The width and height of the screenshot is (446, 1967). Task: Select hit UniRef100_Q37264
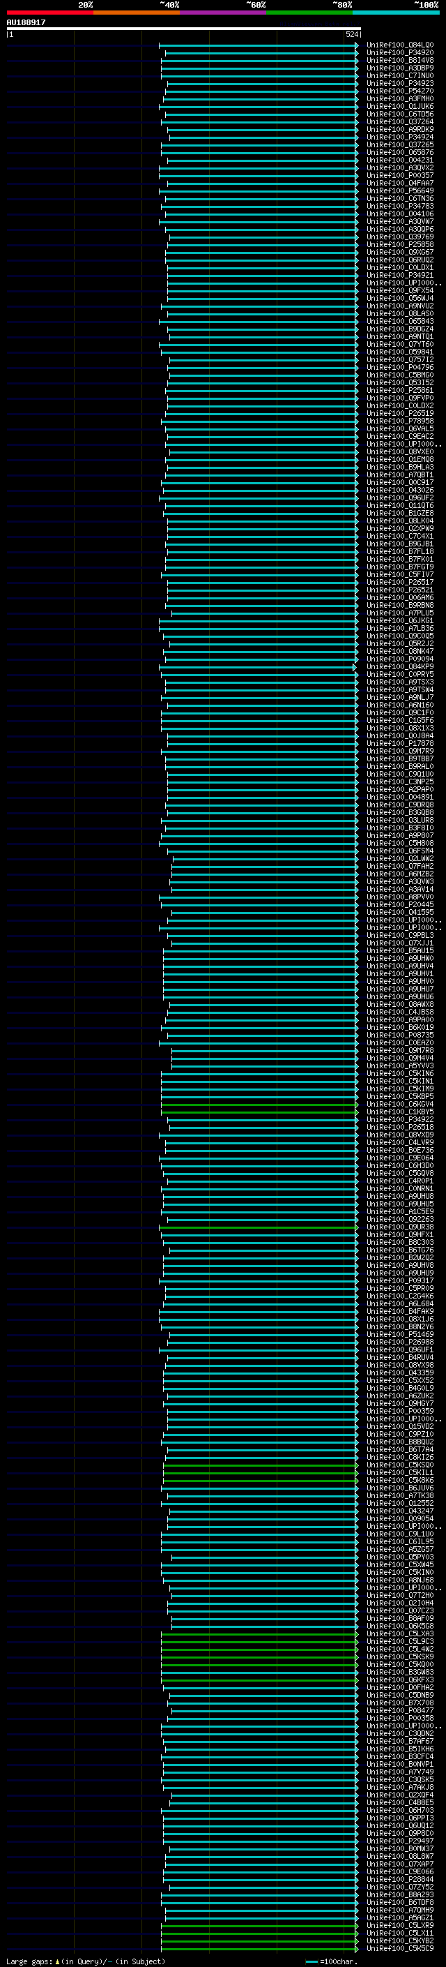[400, 121]
